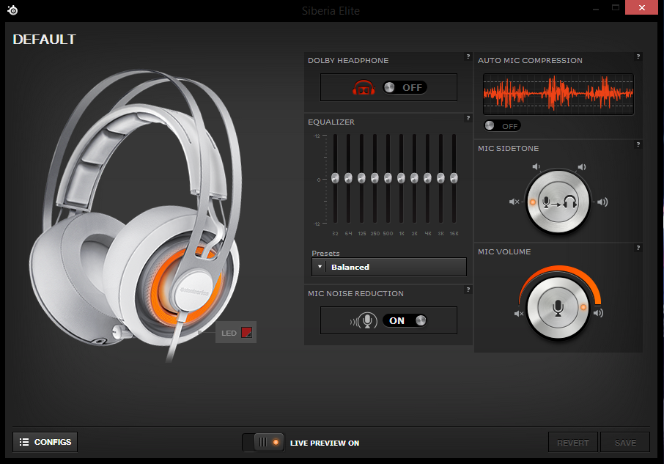This screenshot has height=464, width=664.
Task: Click the presets dropdown arrow
Action: pyautogui.click(x=320, y=267)
